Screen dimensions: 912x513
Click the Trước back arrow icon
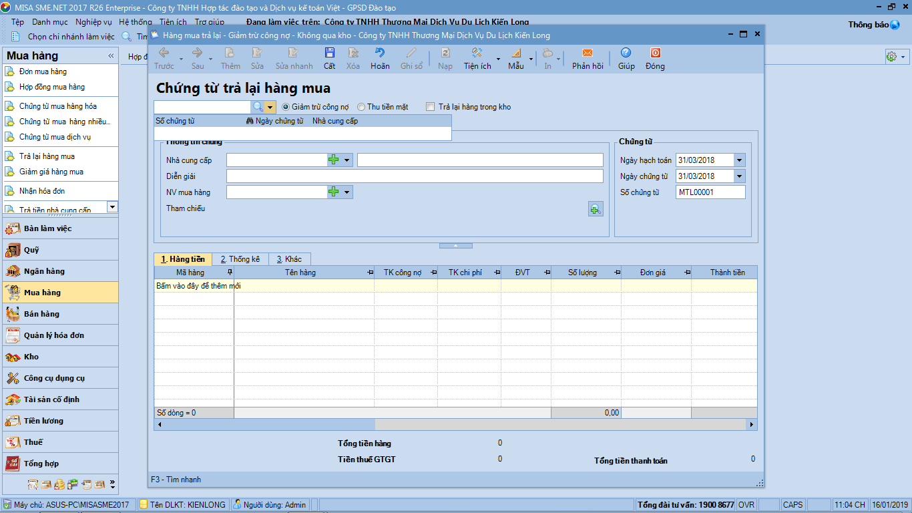click(164, 53)
